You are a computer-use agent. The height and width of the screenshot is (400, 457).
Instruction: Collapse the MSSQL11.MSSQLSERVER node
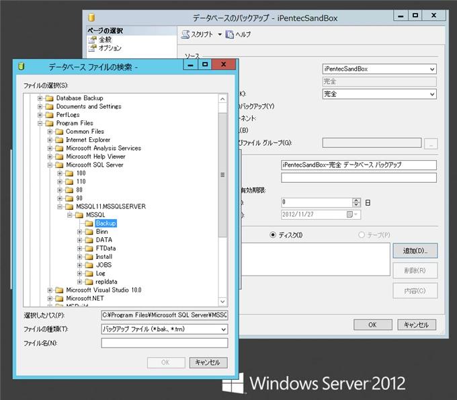tap(60, 207)
